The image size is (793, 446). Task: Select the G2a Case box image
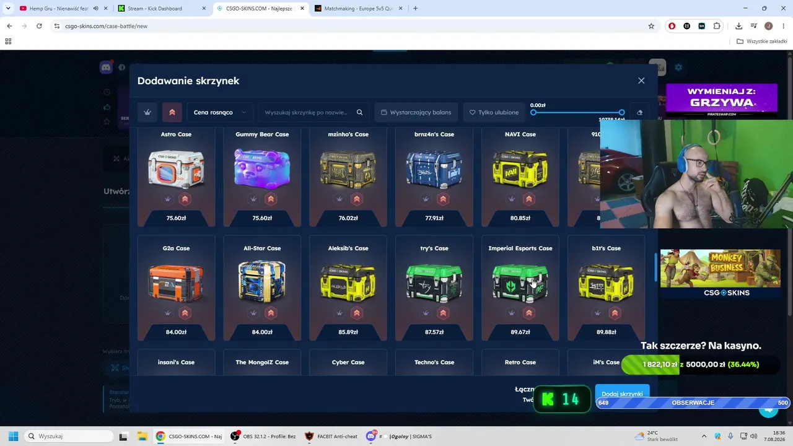176,282
